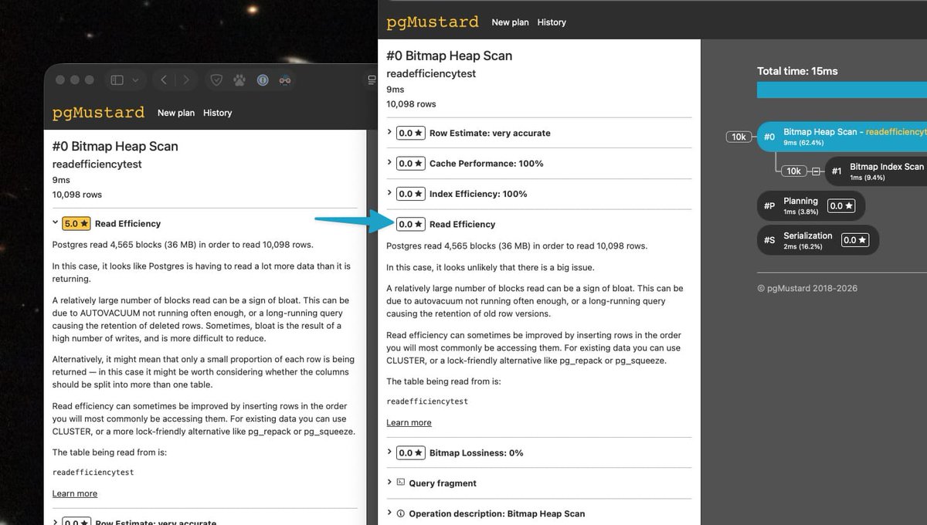Open the shield checkmark extension in left browser
The width and height of the screenshot is (927, 525).
[x=216, y=80]
